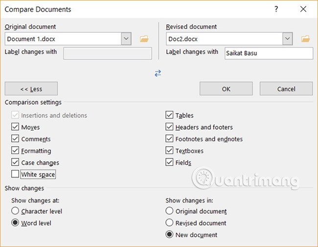
Task: Toggle the Headers and footers checkbox
Action: [x=170, y=127]
